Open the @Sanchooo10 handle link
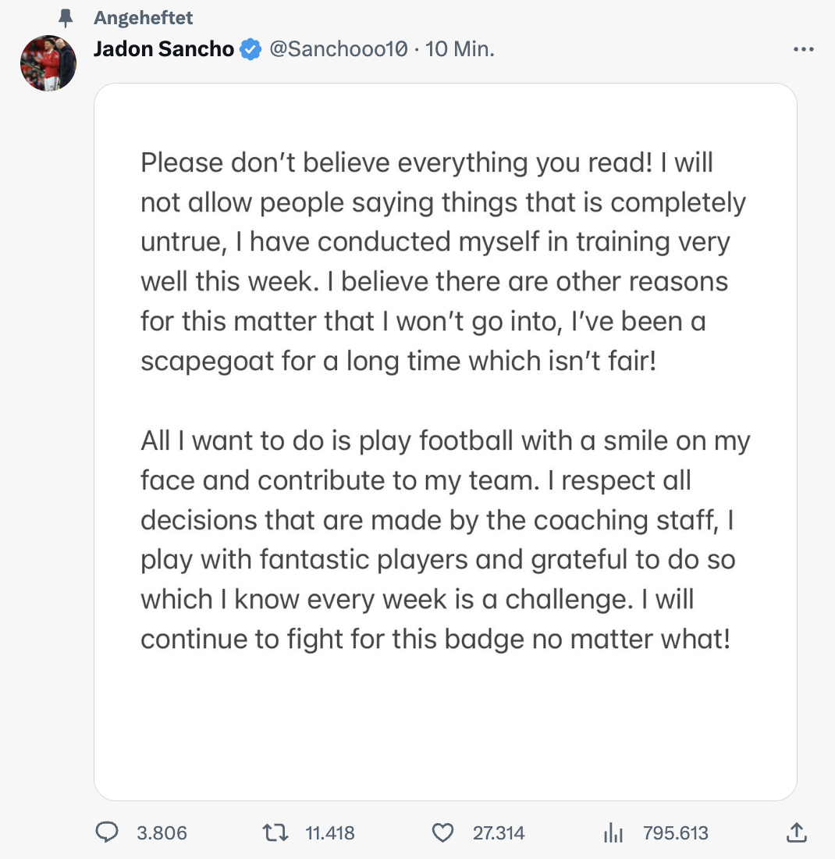This screenshot has width=835, height=859. point(338,49)
